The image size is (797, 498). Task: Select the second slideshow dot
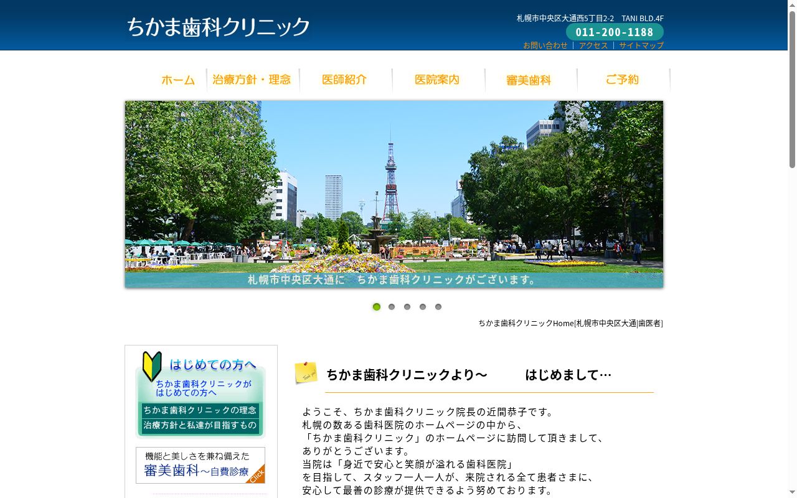[392, 307]
